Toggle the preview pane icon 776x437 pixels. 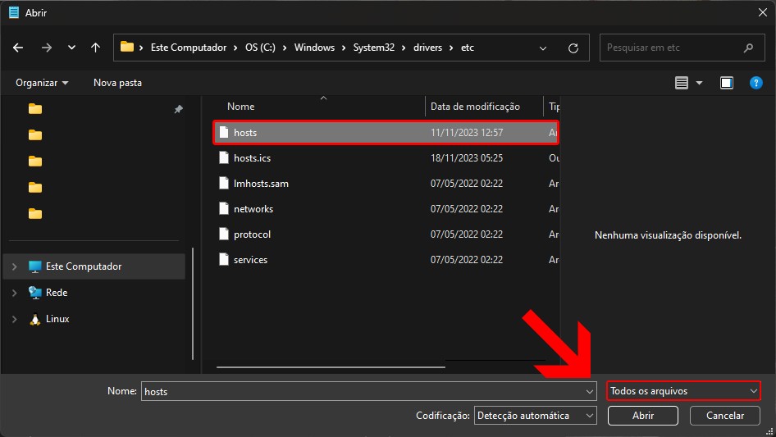click(x=726, y=83)
